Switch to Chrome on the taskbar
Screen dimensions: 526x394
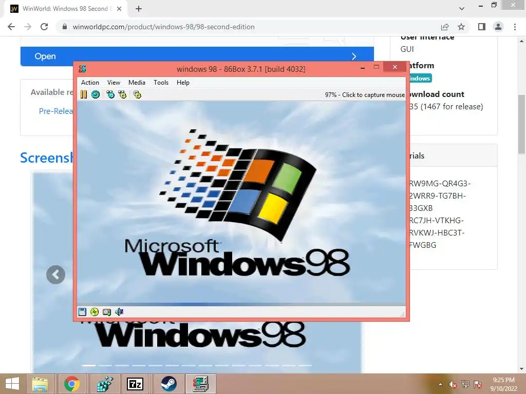click(x=72, y=384)
